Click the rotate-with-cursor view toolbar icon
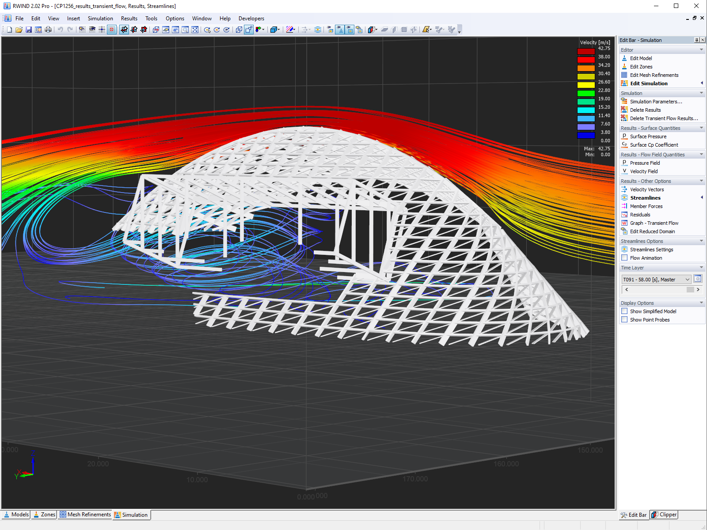 coord(207,30)
